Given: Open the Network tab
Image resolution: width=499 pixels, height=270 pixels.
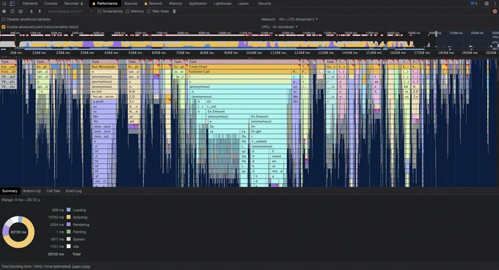Looking at the screenshot, I should click(153, 4).
